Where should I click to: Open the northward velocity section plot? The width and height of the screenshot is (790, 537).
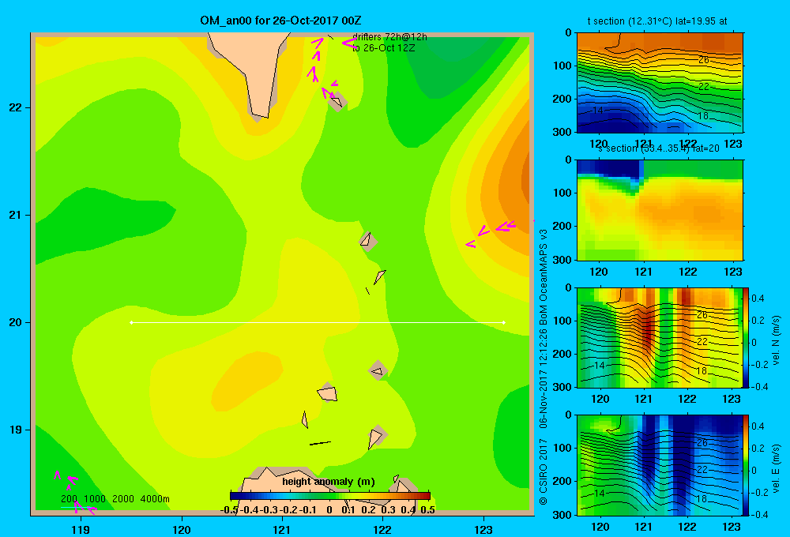pos(660,337)
